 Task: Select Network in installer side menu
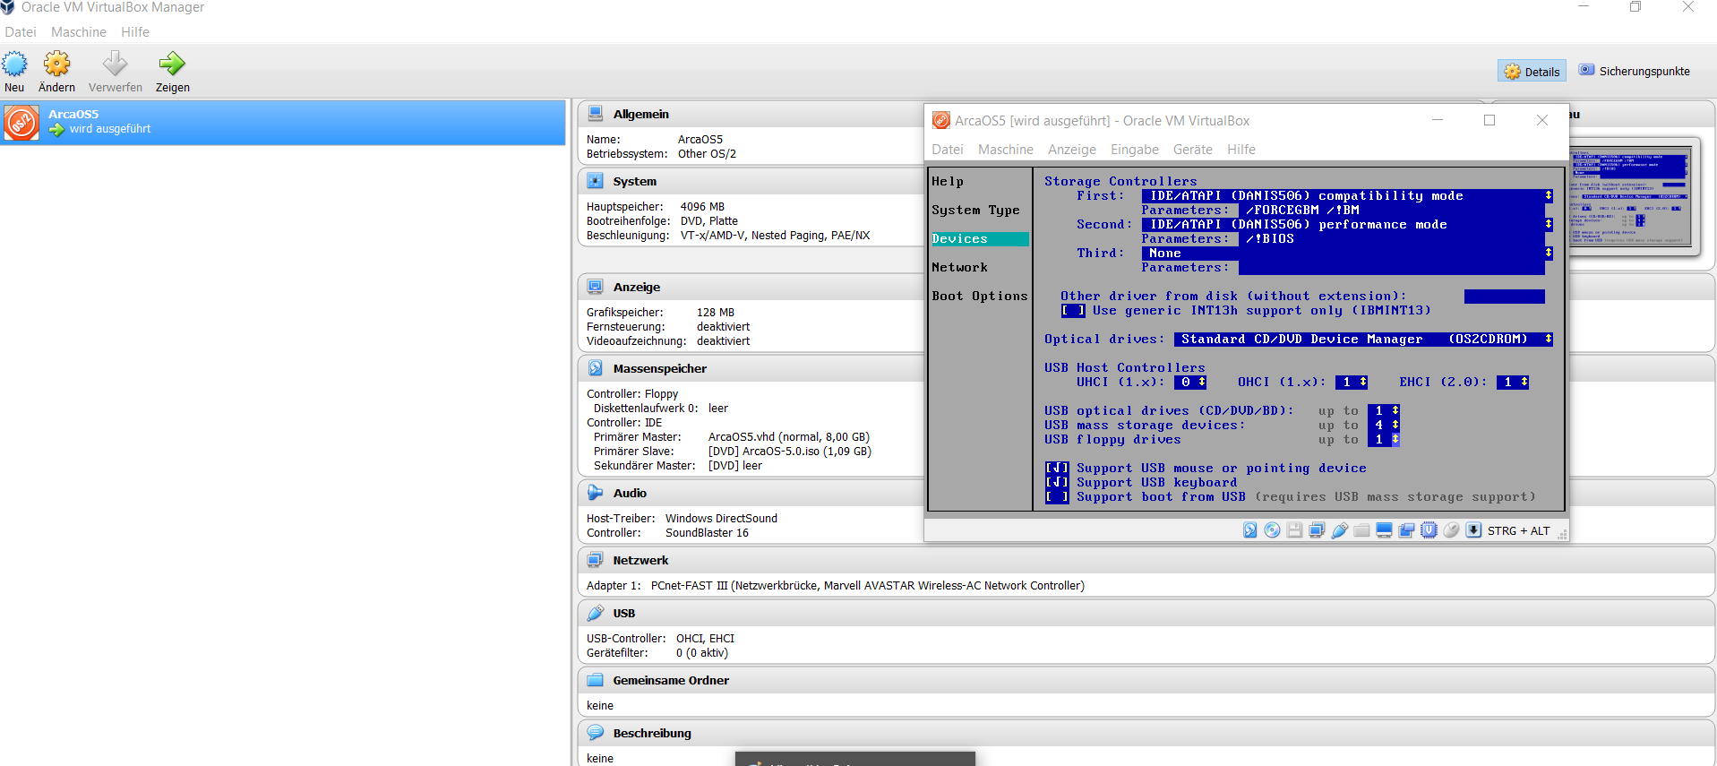pos(959,268)
